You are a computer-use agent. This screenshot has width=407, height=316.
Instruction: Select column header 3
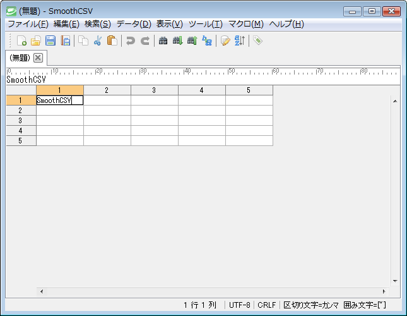point(154,90)
